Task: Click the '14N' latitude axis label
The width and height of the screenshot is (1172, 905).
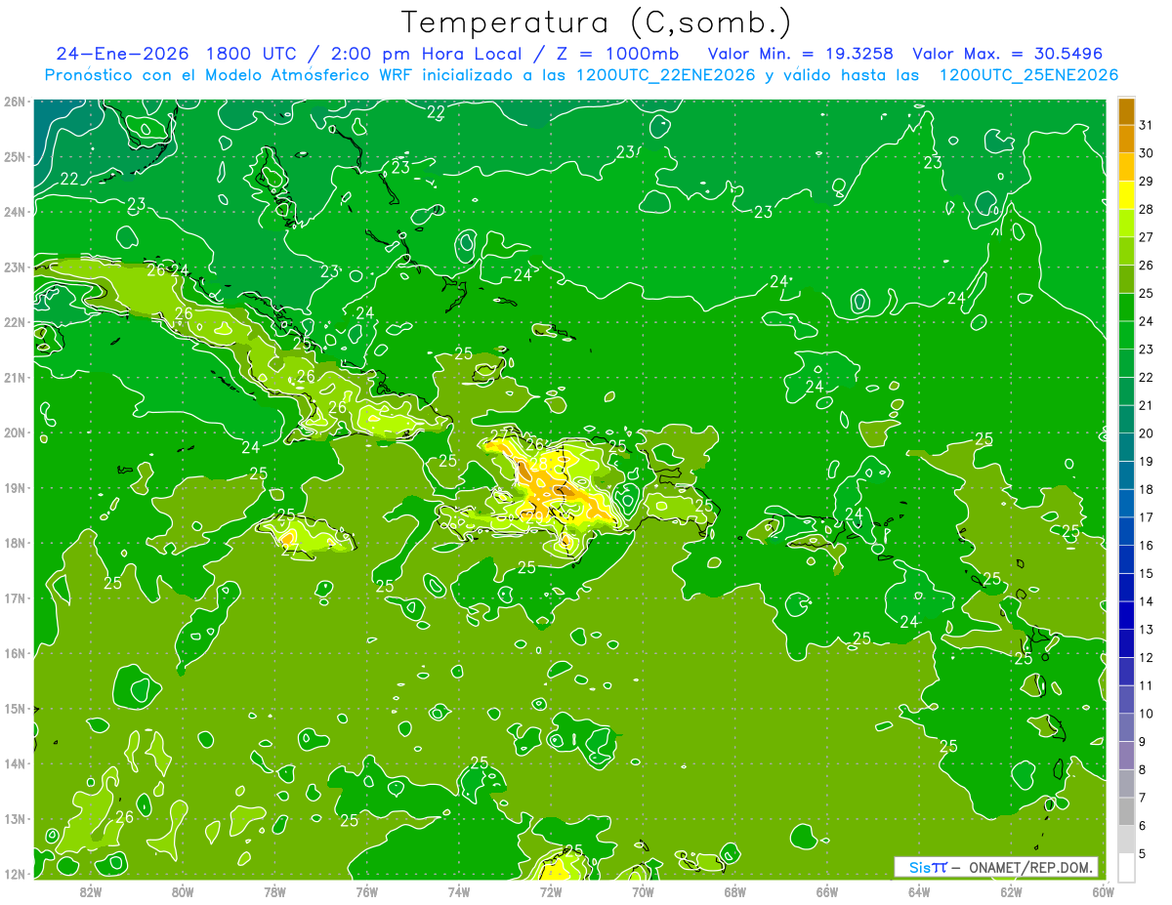Action: point(14,763)
